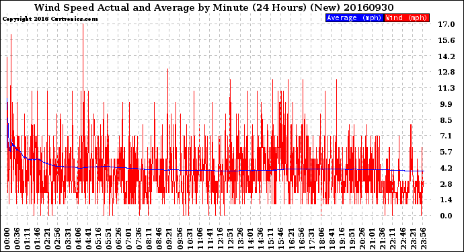Click the 15.6 y-axis label
The height and width of the screenshot is (252, 464).
point(447,40)
